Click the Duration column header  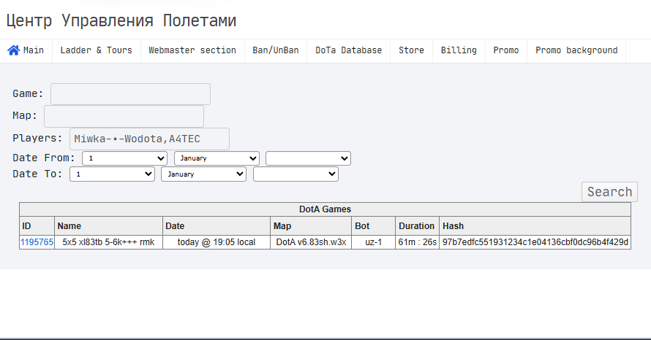pyautogui.click(x=417, y=226)
